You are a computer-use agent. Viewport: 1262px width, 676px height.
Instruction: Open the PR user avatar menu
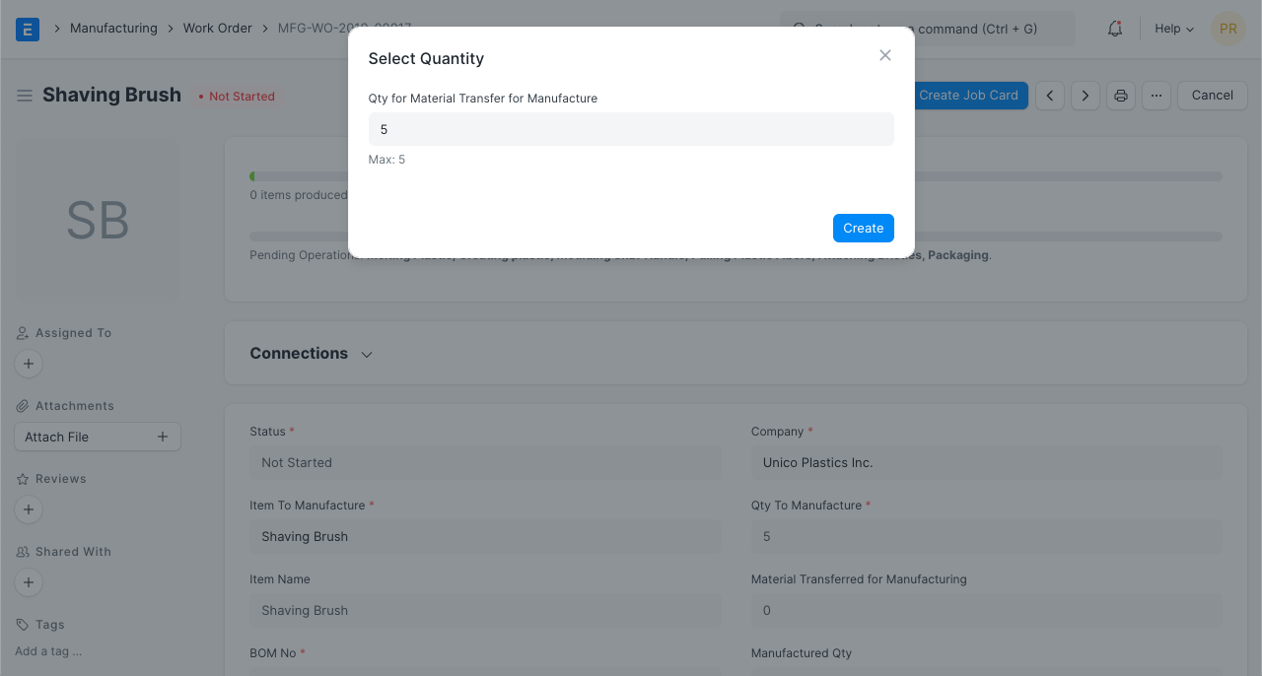[x=1227, y=29]
